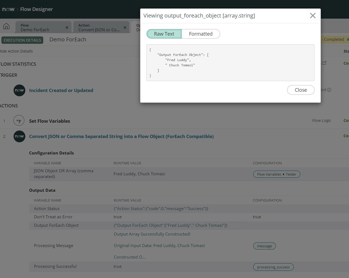The height and width of the screenshot is (278, 349).
Task: Close the Convert JSON action tab
Action: click(125, 28)
